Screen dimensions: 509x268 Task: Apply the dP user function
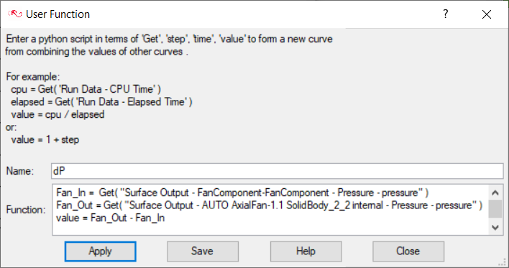pyautogui.click(x=101, y=251)
